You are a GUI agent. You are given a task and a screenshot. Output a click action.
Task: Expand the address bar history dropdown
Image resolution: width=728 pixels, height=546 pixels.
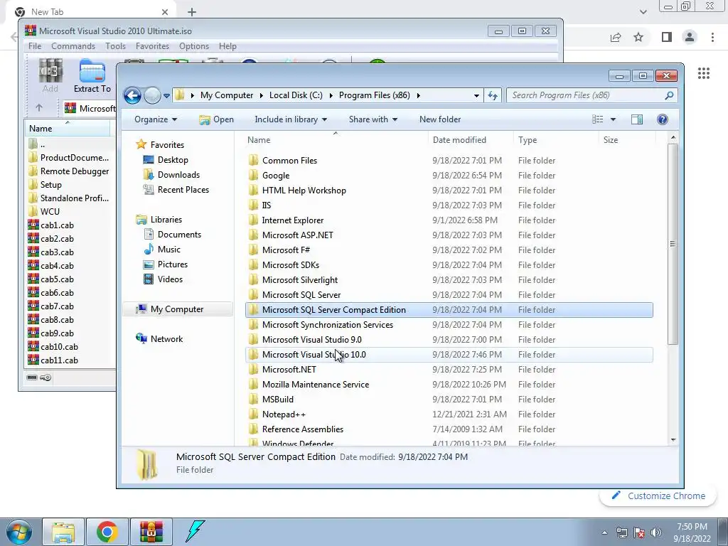pyautogui.click(x=476, y=96)
